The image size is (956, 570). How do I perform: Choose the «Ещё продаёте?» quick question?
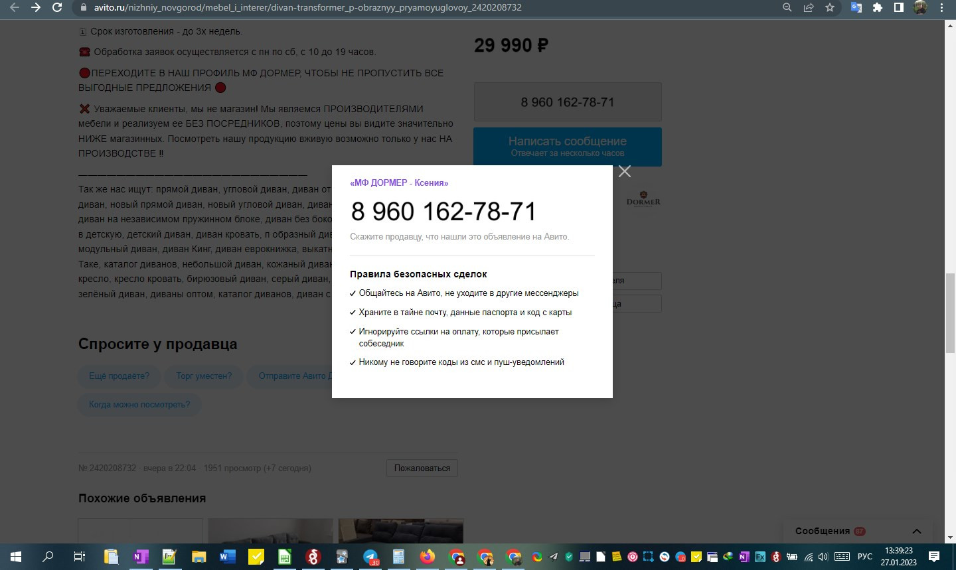pyautogui.click(x=119, y=376)
